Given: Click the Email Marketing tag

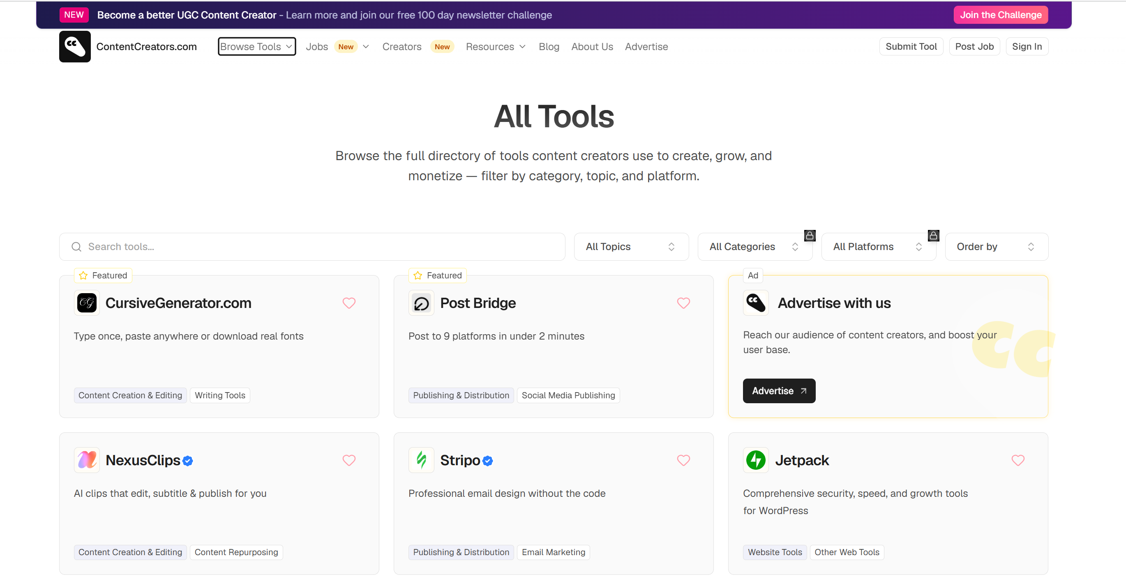Looking at the screenshot, I should pyautogui.click(x=554, y=552).
